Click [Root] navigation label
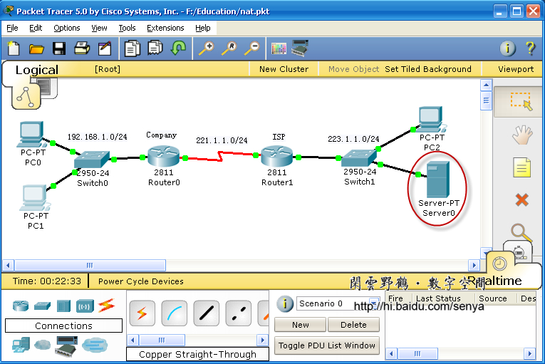The height and width of the screenshot is (364, 545). pos(108,69)
